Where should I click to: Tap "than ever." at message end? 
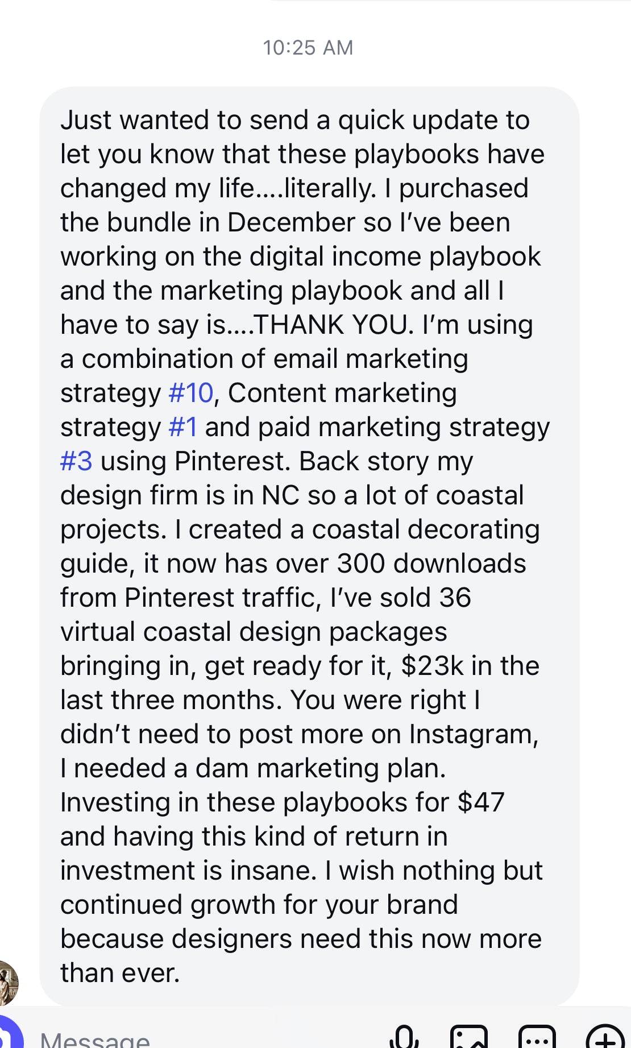pos(120,973)
